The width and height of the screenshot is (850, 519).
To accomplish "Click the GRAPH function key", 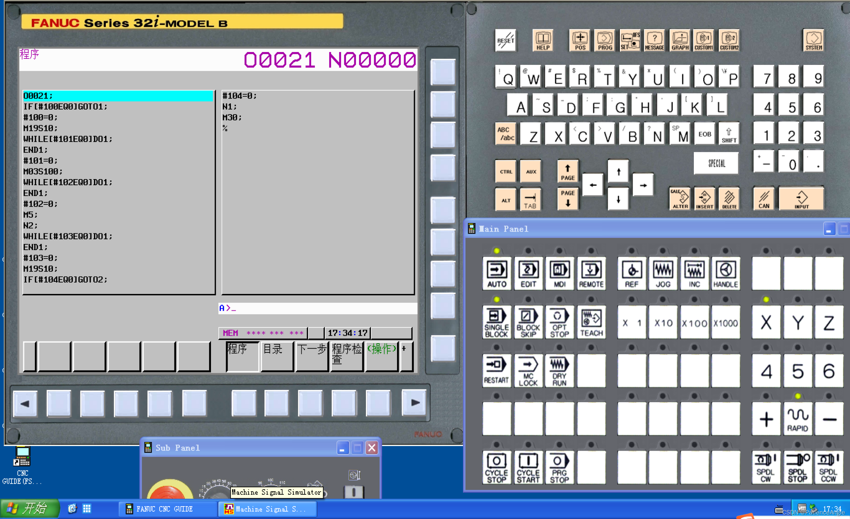I will pos(680,41).
